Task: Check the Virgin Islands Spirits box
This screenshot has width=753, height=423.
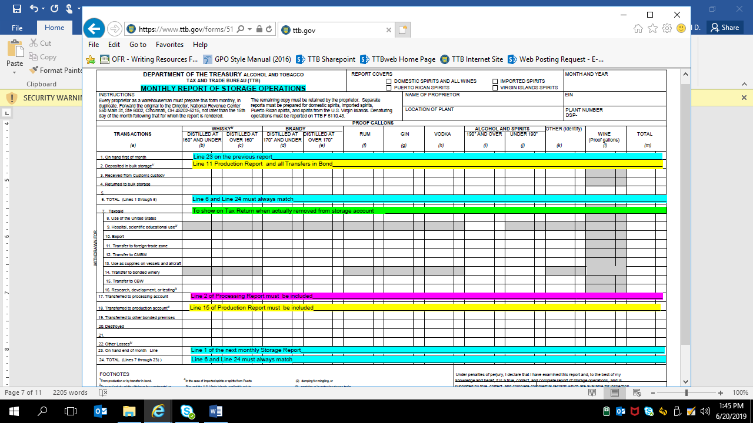Action: tap(495, 88)
